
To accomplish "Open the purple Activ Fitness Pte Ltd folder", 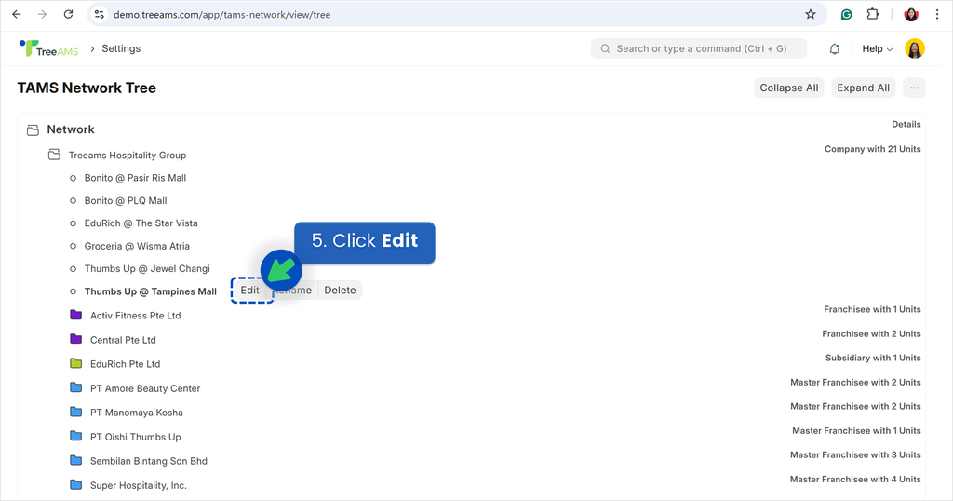I will [x=76, y=315].
